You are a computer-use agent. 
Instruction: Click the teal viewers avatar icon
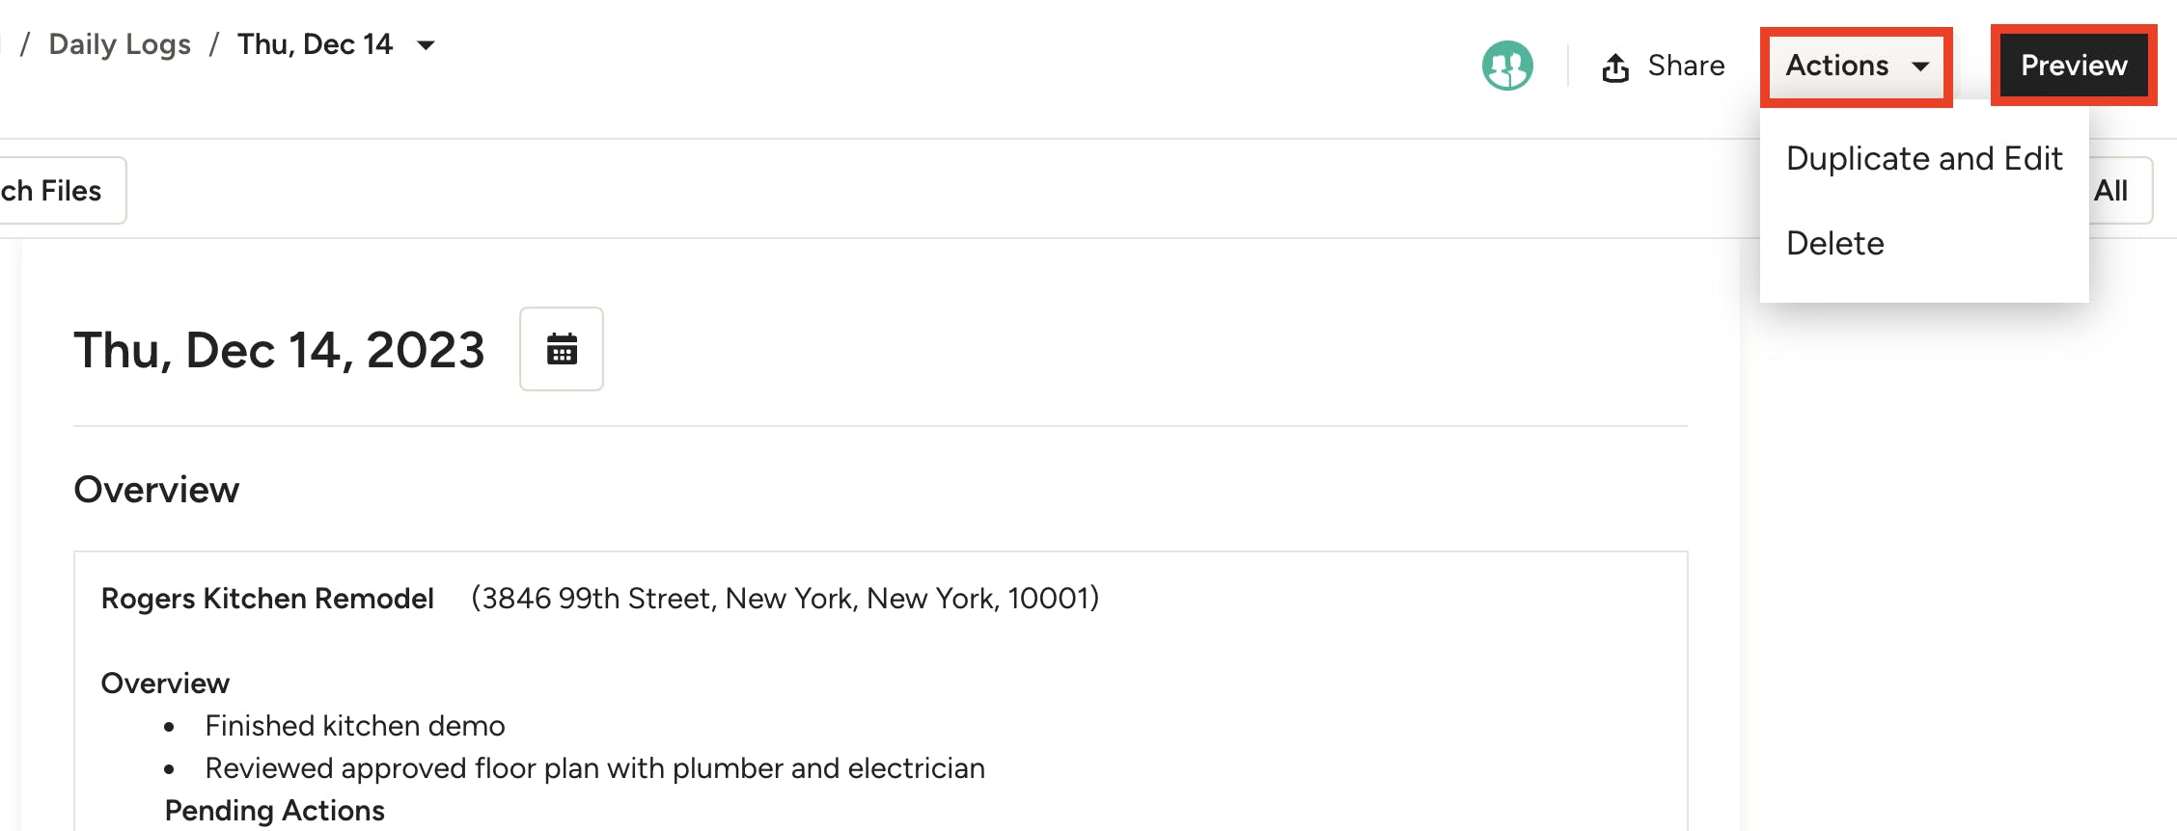pos(1506,65)
